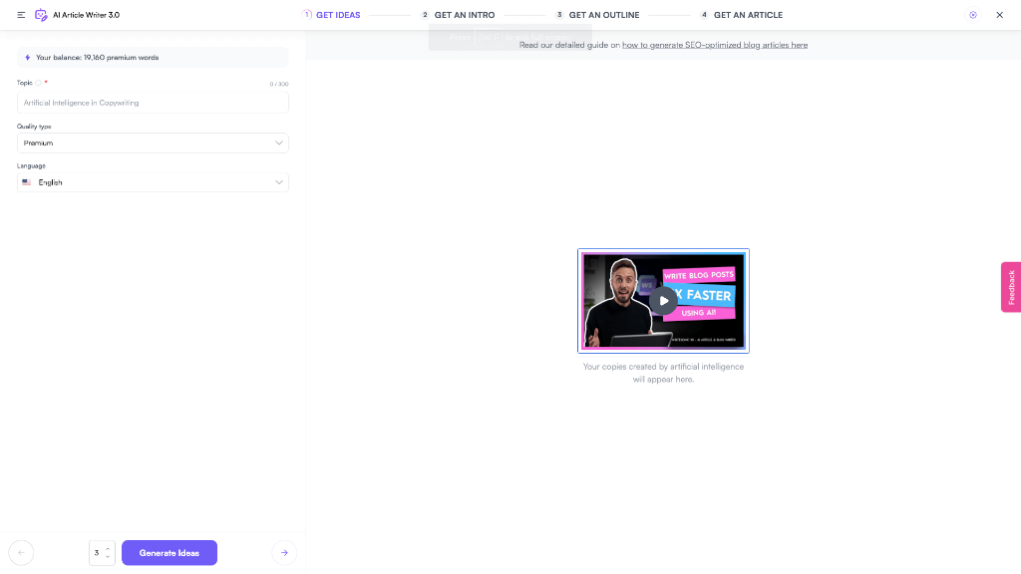This screenshot has height=574, width=1021.
Task: Decrease the number of ideas stepper
Action: coord(108,557)
